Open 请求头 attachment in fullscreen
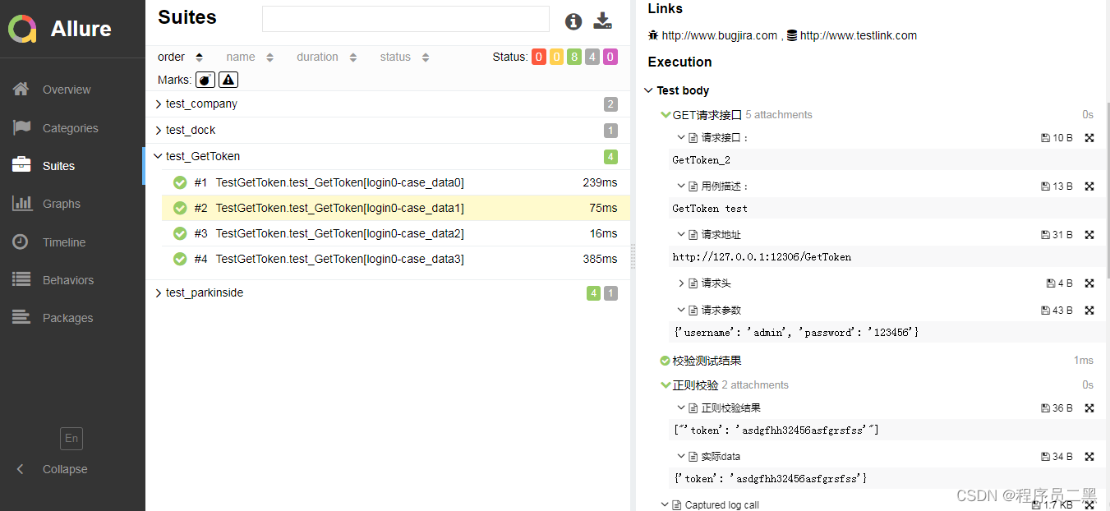Viewport: 1110px width, 511px height. (1089, 283)
